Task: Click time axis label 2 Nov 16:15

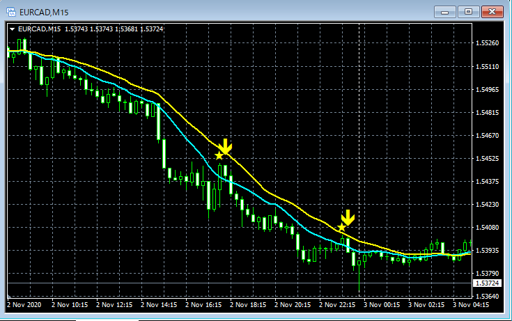Action: coord(203,305)
